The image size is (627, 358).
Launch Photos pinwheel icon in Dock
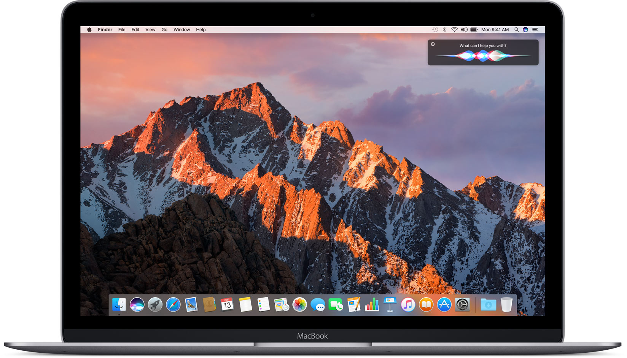(x=299, y=305)
